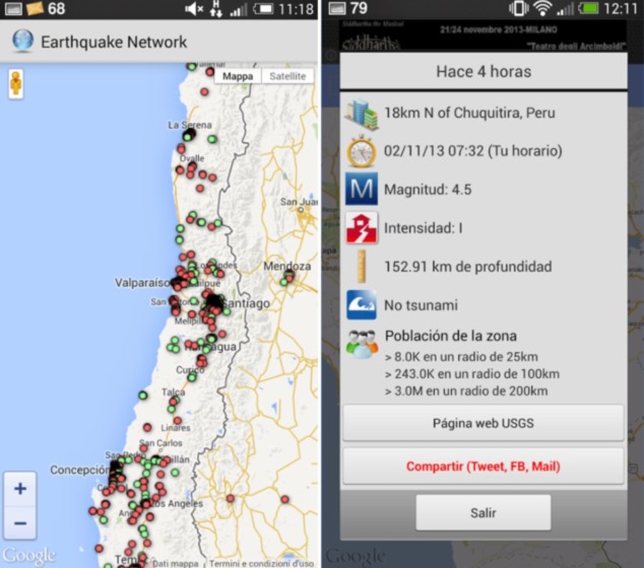Zoom out with the minus button
Image resolution: width=644 pixels, height=568 pixels.
pos(20,523)
